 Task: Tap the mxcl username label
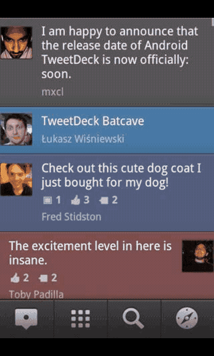[53, 92]
